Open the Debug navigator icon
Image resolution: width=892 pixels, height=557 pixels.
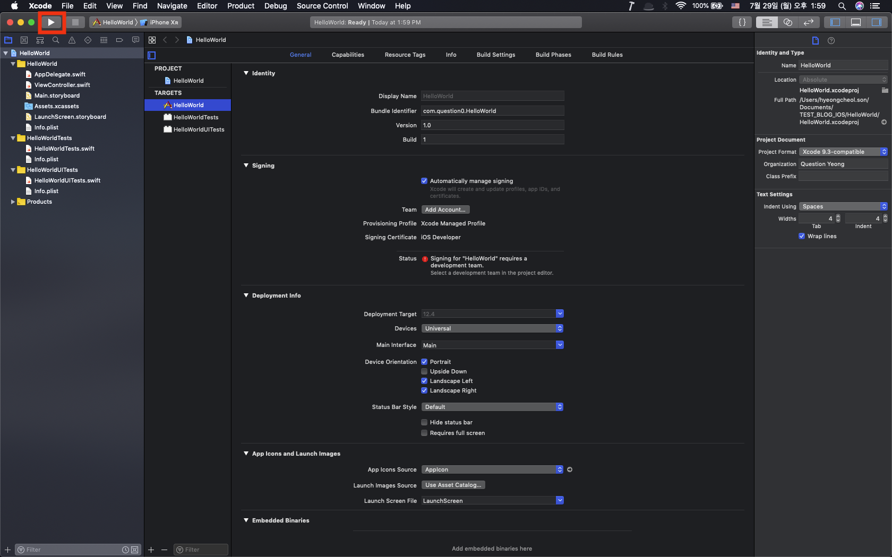click(104, 40)
